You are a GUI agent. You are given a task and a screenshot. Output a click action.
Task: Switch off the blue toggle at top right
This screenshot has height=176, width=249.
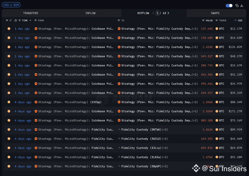229,5
